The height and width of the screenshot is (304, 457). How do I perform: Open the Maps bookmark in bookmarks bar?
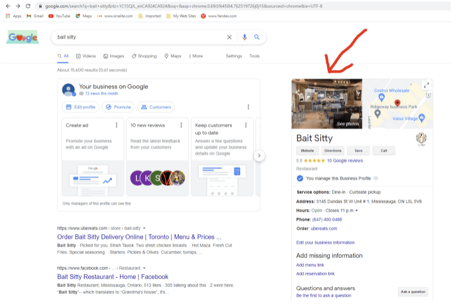[84, 16]
